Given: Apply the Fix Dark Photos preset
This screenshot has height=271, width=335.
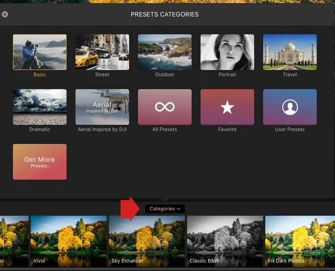Looking at the screenshot, I should (300, 241).
